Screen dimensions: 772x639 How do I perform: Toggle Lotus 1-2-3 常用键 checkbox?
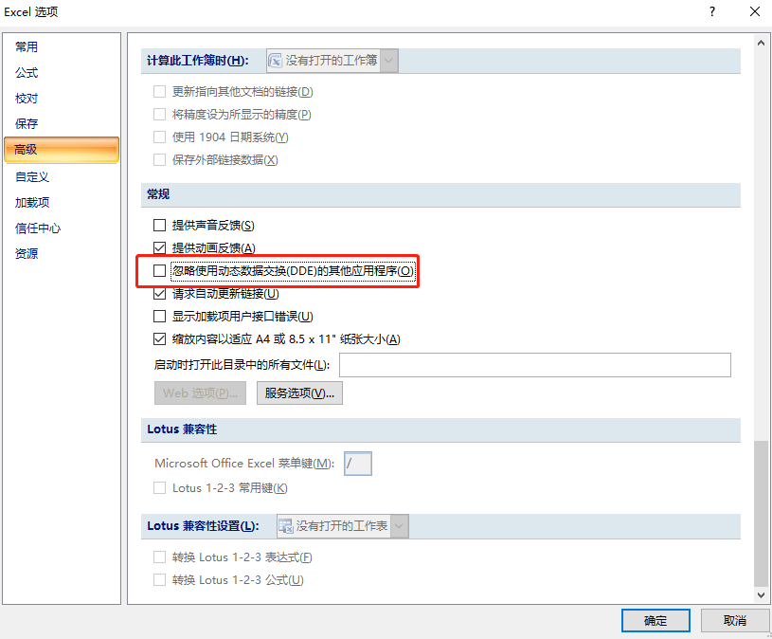click(x=159, y=487)
